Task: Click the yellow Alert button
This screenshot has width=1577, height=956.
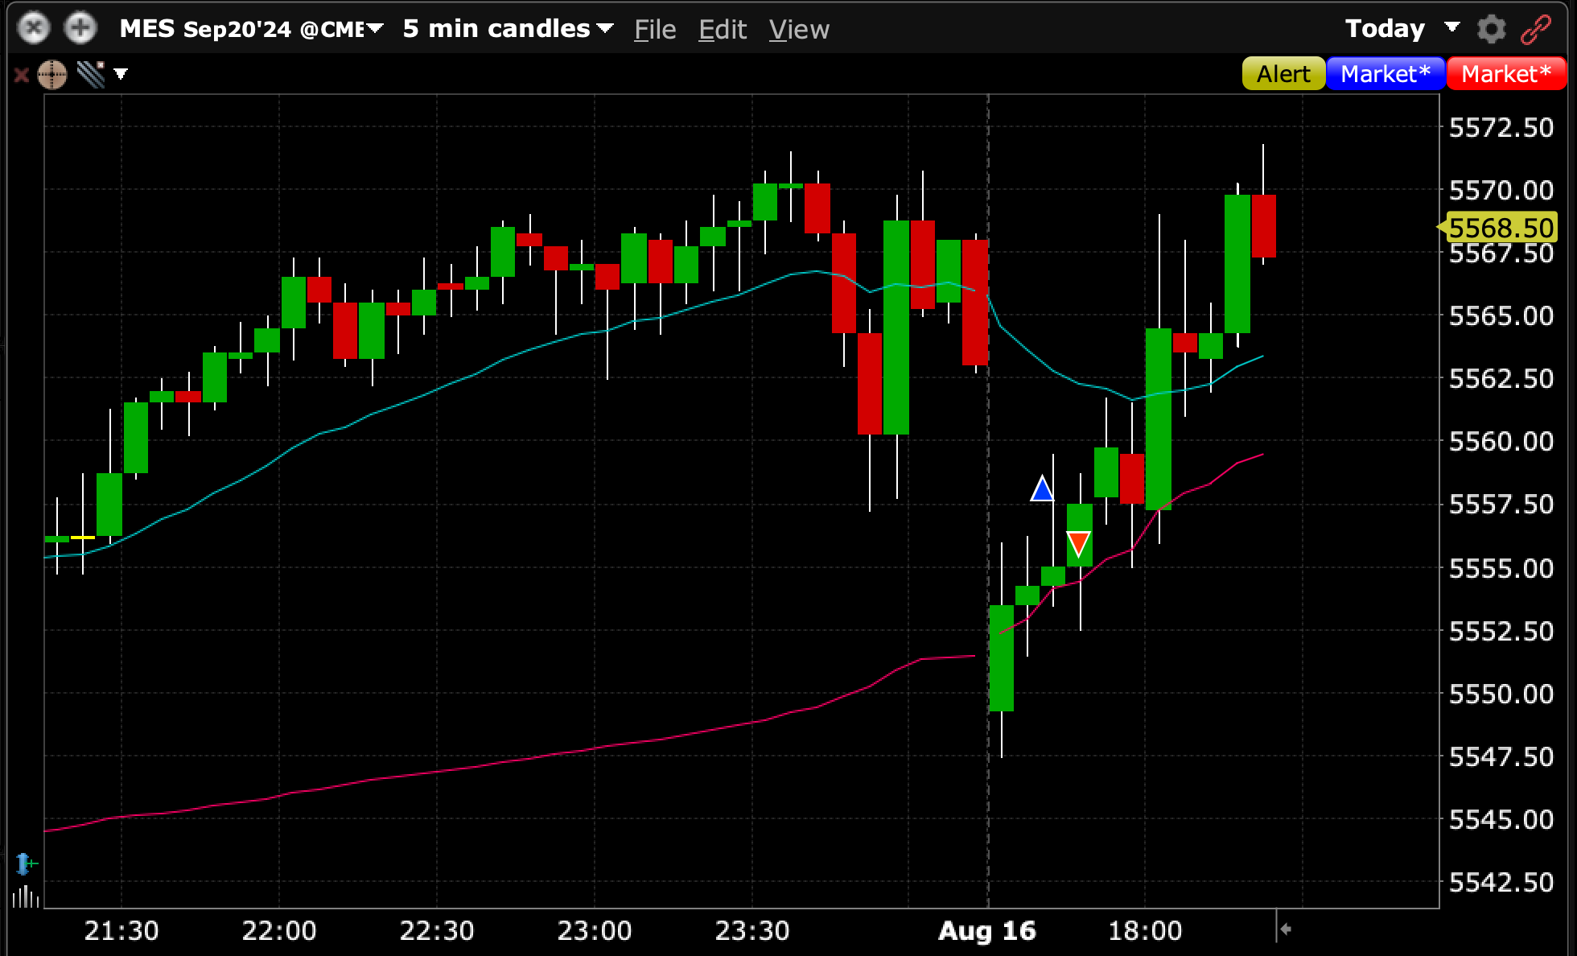Action: (x=1283, y=74)
